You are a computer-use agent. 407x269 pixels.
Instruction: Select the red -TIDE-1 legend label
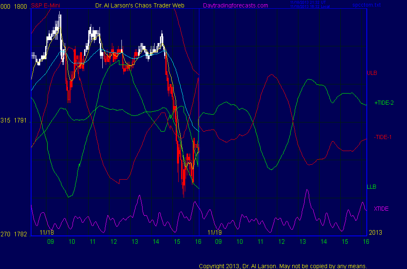(x=383, y=137)
